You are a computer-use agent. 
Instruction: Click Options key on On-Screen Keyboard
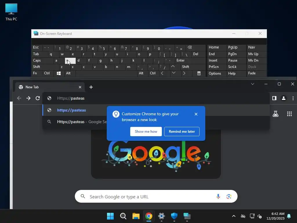coord(217,73)
